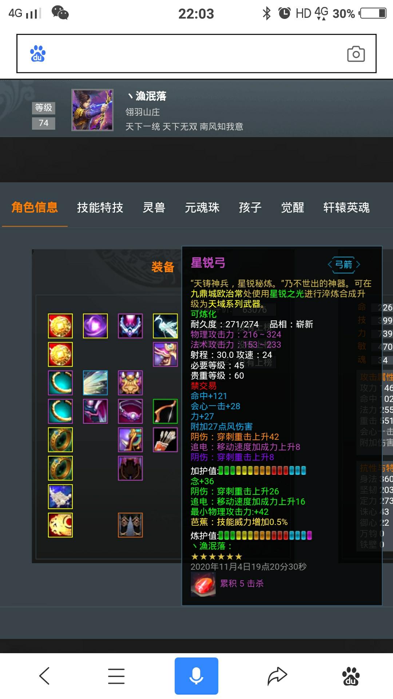Click the 弓箭 type label in tooltip
Viewport: 393px width, 699px height.
[x=344, y=264]
